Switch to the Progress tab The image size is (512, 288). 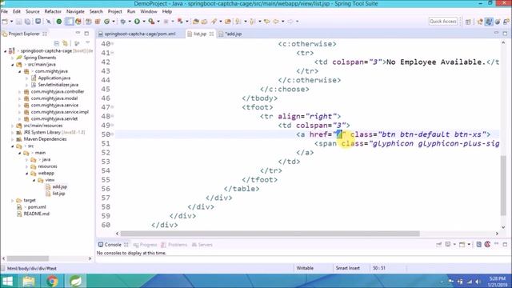click(x=146, y=245)
